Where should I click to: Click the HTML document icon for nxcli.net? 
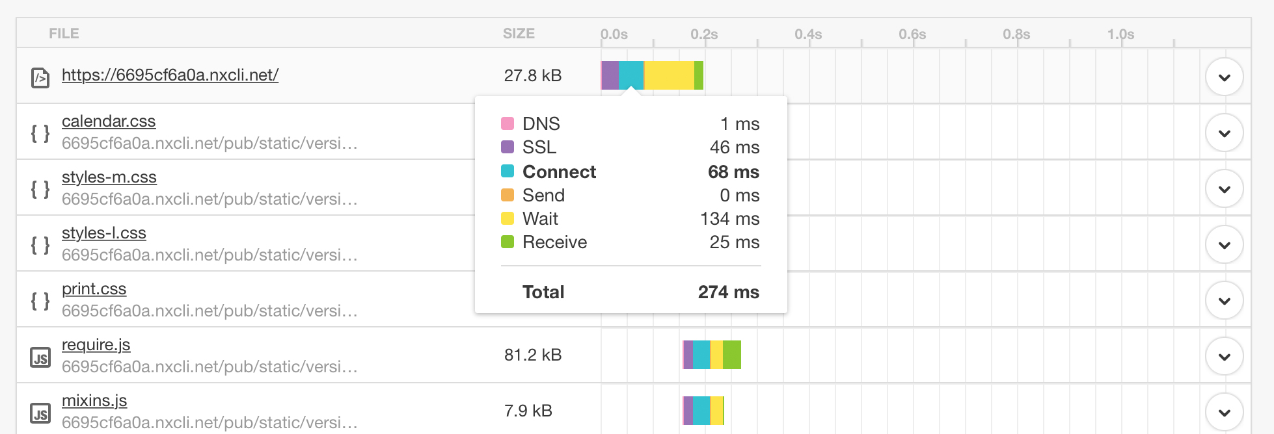[40, 78]
